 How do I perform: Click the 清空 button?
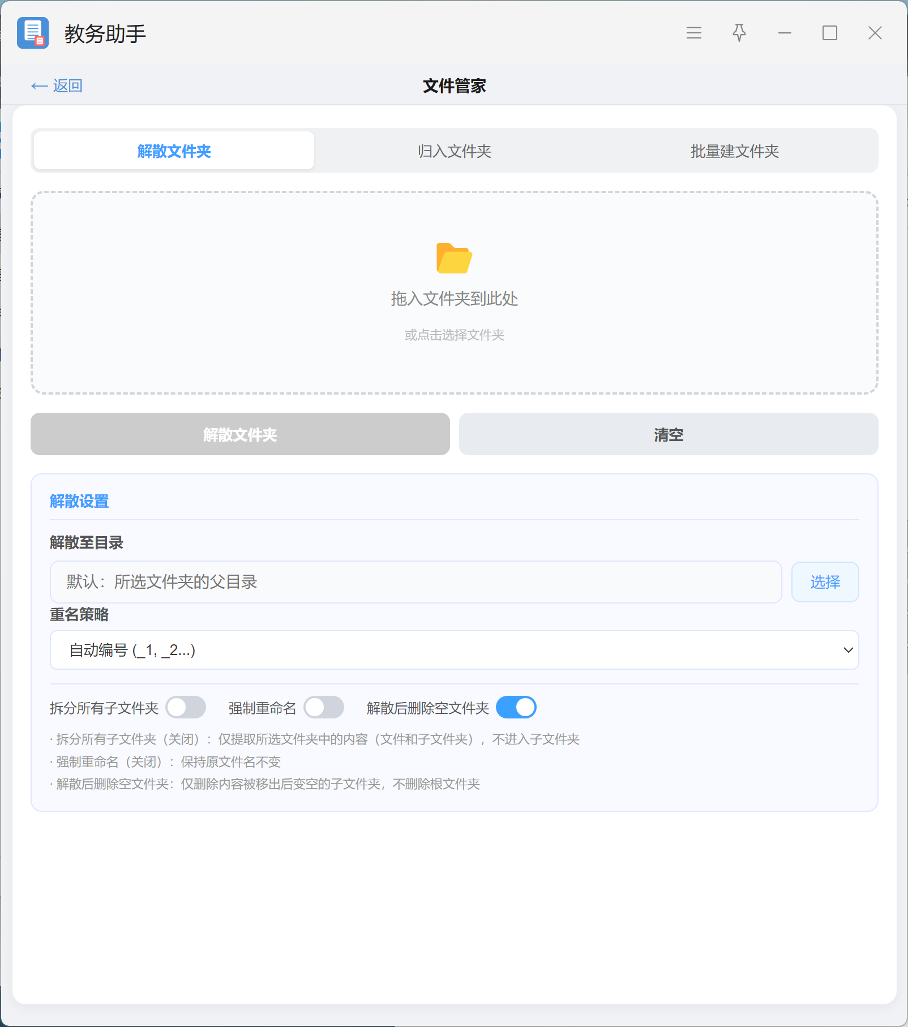[x=669, y=434]
